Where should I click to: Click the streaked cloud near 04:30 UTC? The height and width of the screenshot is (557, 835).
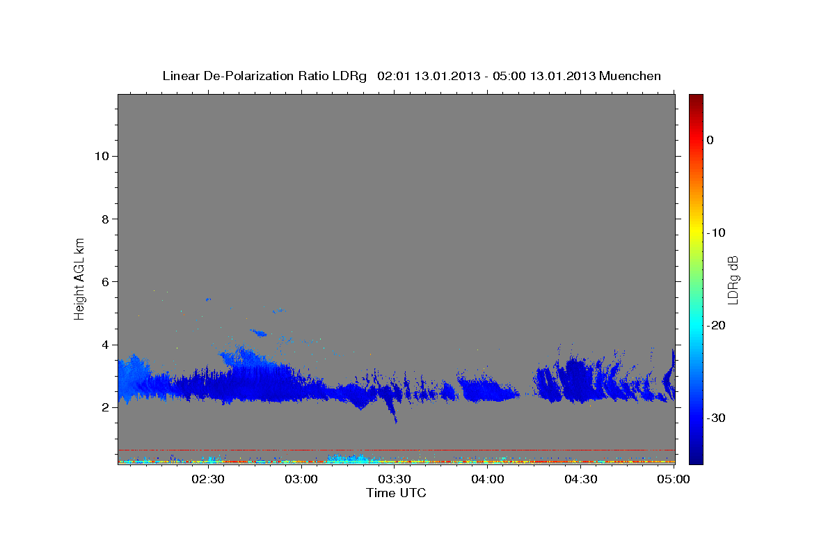tap(576, 379)
